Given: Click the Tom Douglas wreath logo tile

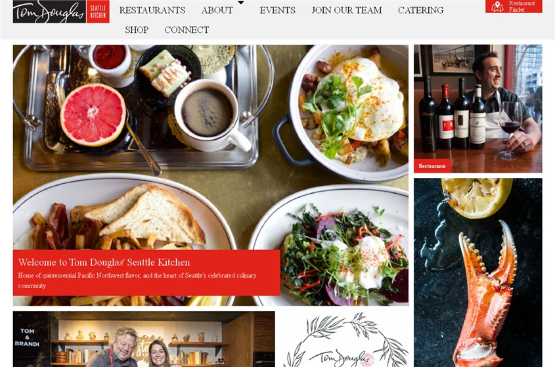Looking at the screenshot, I should 344,339.
